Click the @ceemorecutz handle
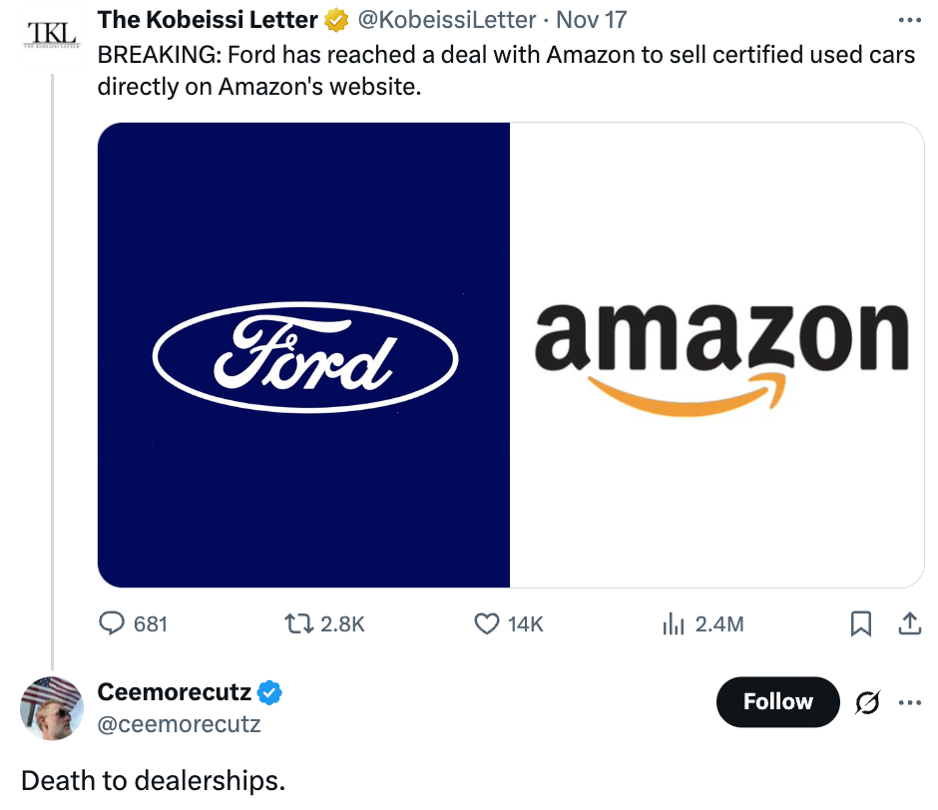Viewport: 938px width, 810px height. click(179, 725)
